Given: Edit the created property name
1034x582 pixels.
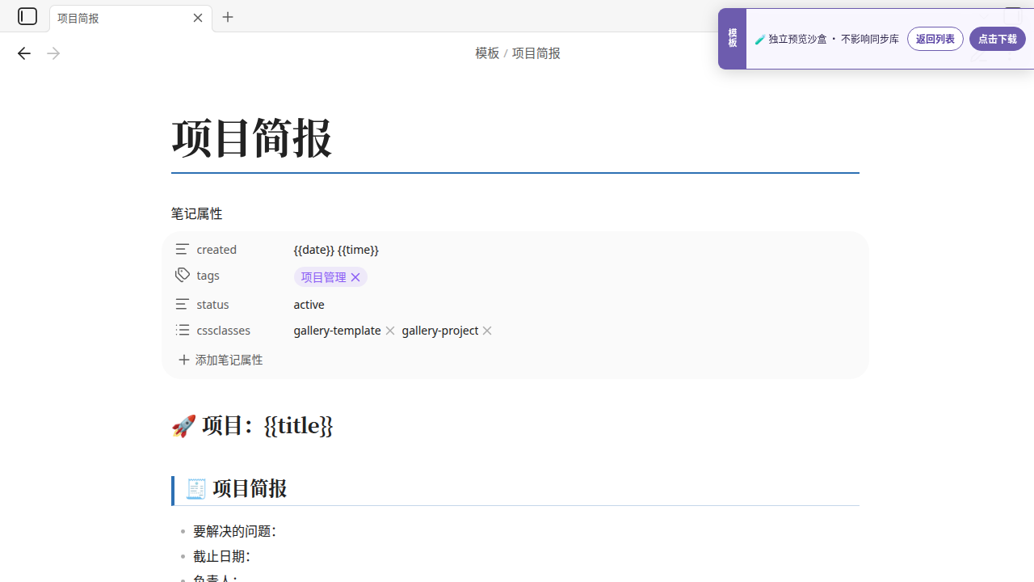Looking at the screenshot, I should pyautogui.click(x=216, y=249).
